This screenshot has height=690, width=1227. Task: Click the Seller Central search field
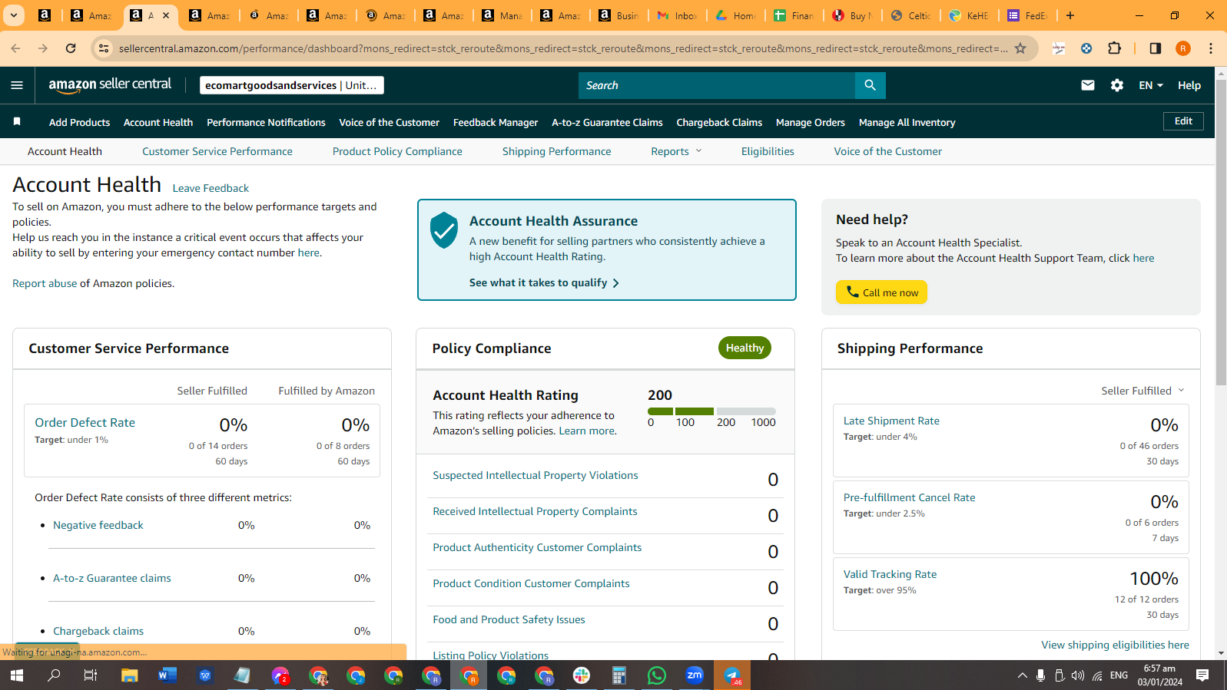click(716, 85)
